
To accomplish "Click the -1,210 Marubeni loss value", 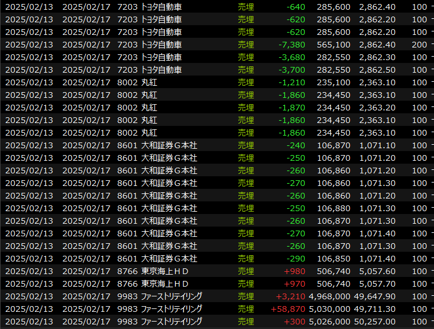I will coord(292,82).
